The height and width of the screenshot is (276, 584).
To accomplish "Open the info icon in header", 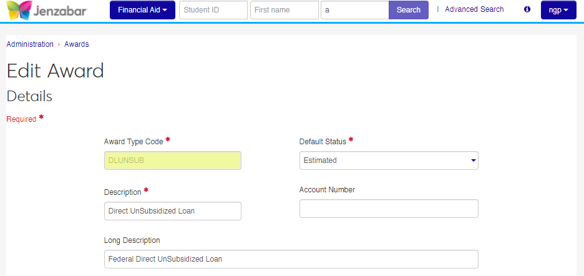I will pyautogui.click(x=527, y=9).
